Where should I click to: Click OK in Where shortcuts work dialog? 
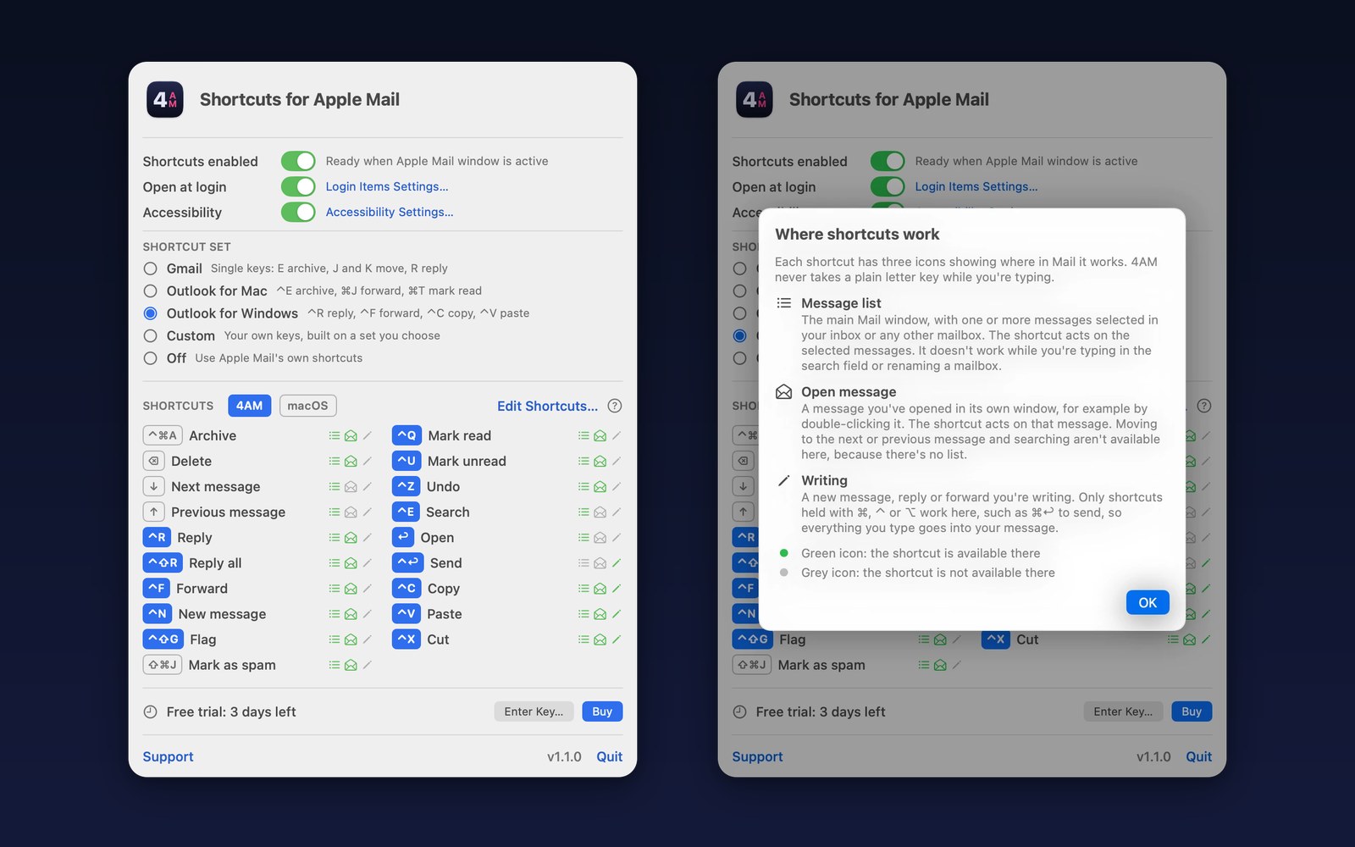pyautogui.click(x=1148, y=602)
